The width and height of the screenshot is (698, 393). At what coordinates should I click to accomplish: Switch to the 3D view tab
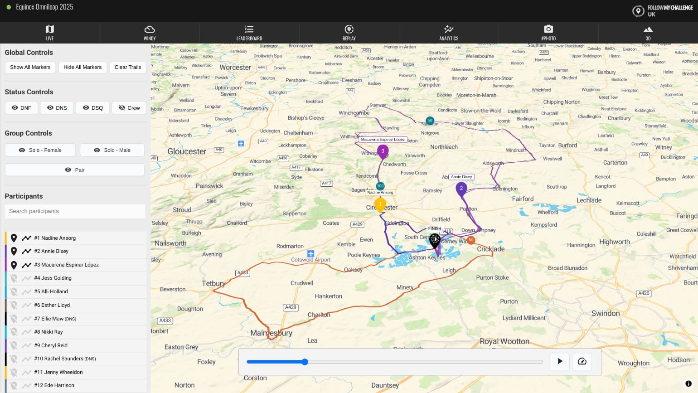pyautogui.click(x=648, y=33)
